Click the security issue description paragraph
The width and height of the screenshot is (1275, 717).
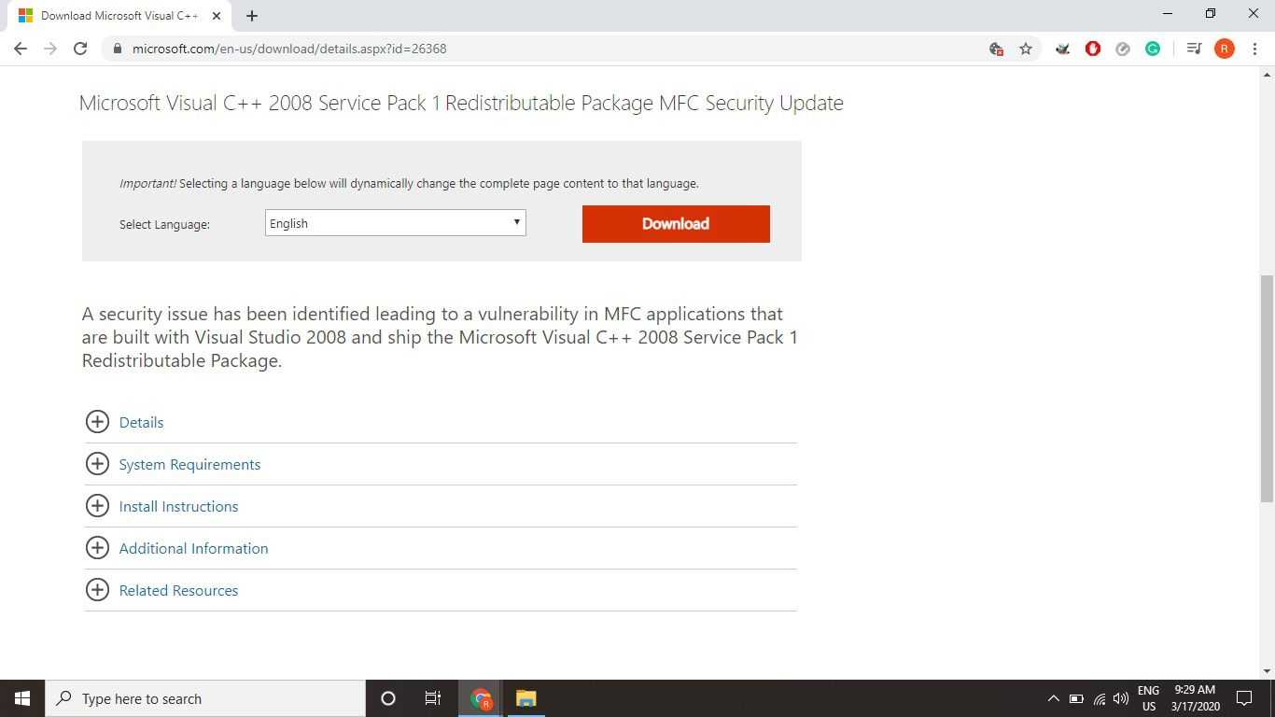click(440, 337)
